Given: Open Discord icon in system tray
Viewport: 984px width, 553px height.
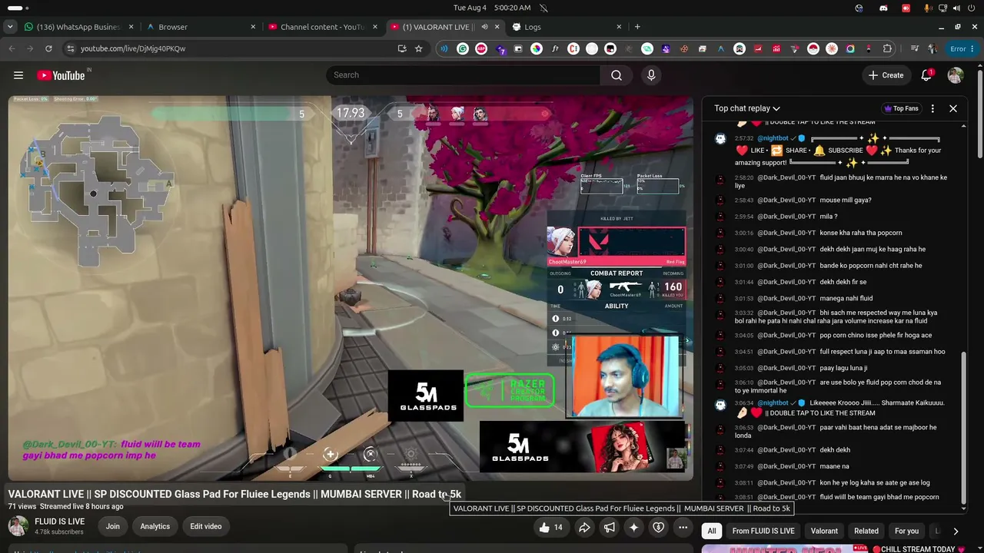Looking at the screenshot, I should [883, 8].
